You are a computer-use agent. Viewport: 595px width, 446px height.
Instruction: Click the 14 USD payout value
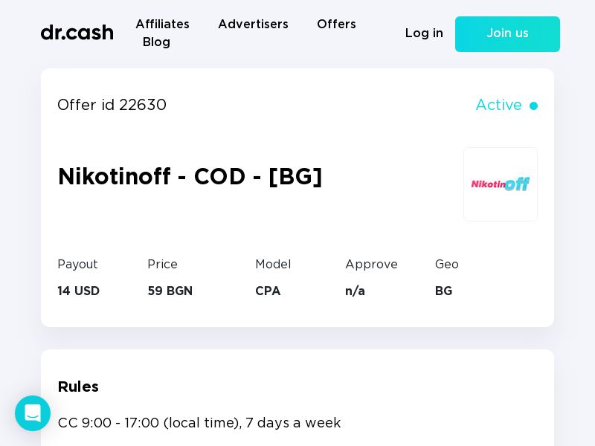(x=78, y=291)
